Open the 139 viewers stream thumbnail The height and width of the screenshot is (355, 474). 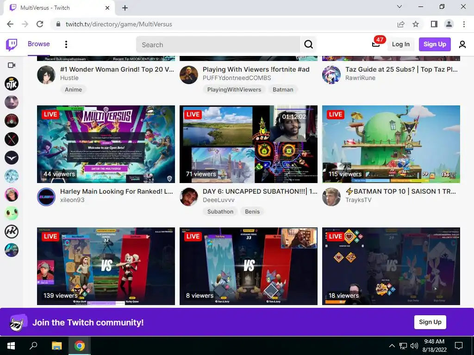coord(106,266)
